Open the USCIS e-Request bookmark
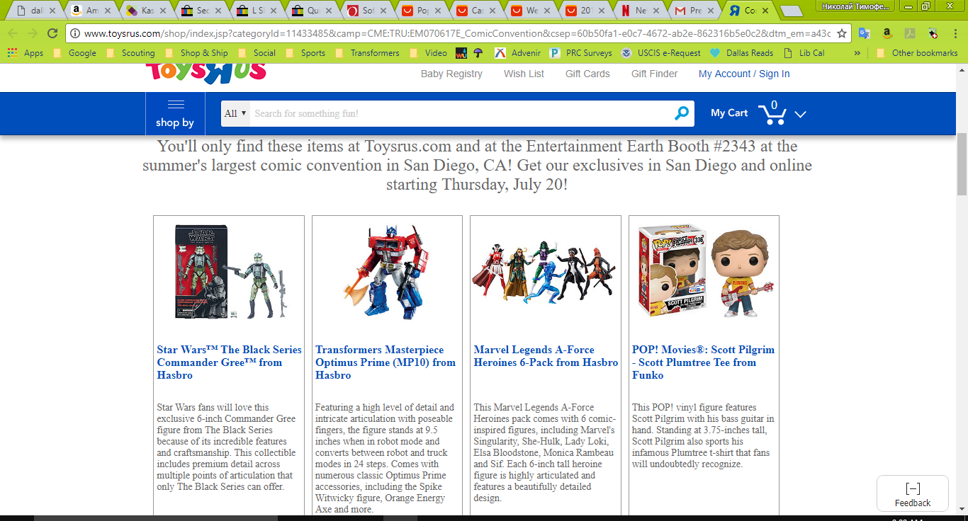The image size is (968, 521). [661, 53]
